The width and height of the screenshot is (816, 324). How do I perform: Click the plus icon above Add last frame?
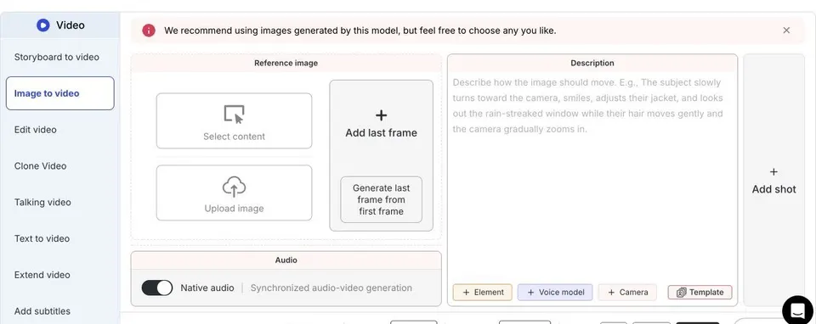(381, 115)
